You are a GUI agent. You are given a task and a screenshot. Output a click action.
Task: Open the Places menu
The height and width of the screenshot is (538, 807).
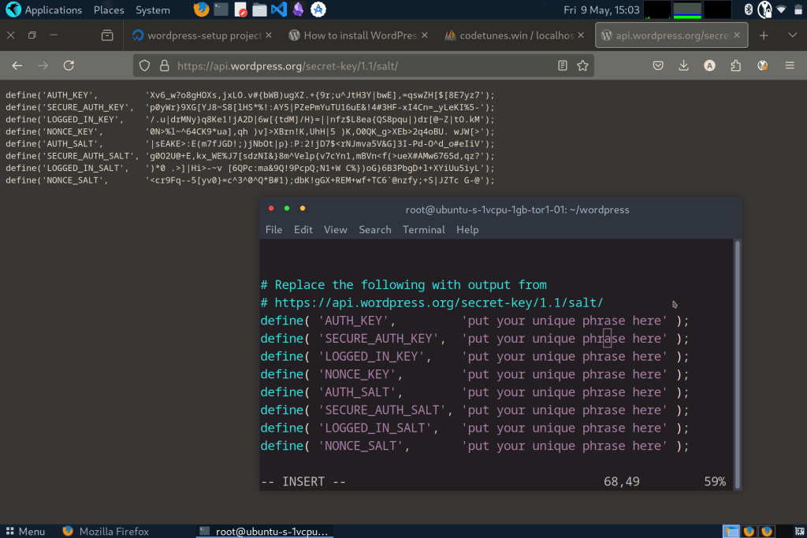109,9
